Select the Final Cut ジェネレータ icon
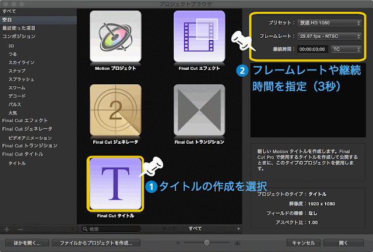The image size is (373, 252). [x=115, y=110]
